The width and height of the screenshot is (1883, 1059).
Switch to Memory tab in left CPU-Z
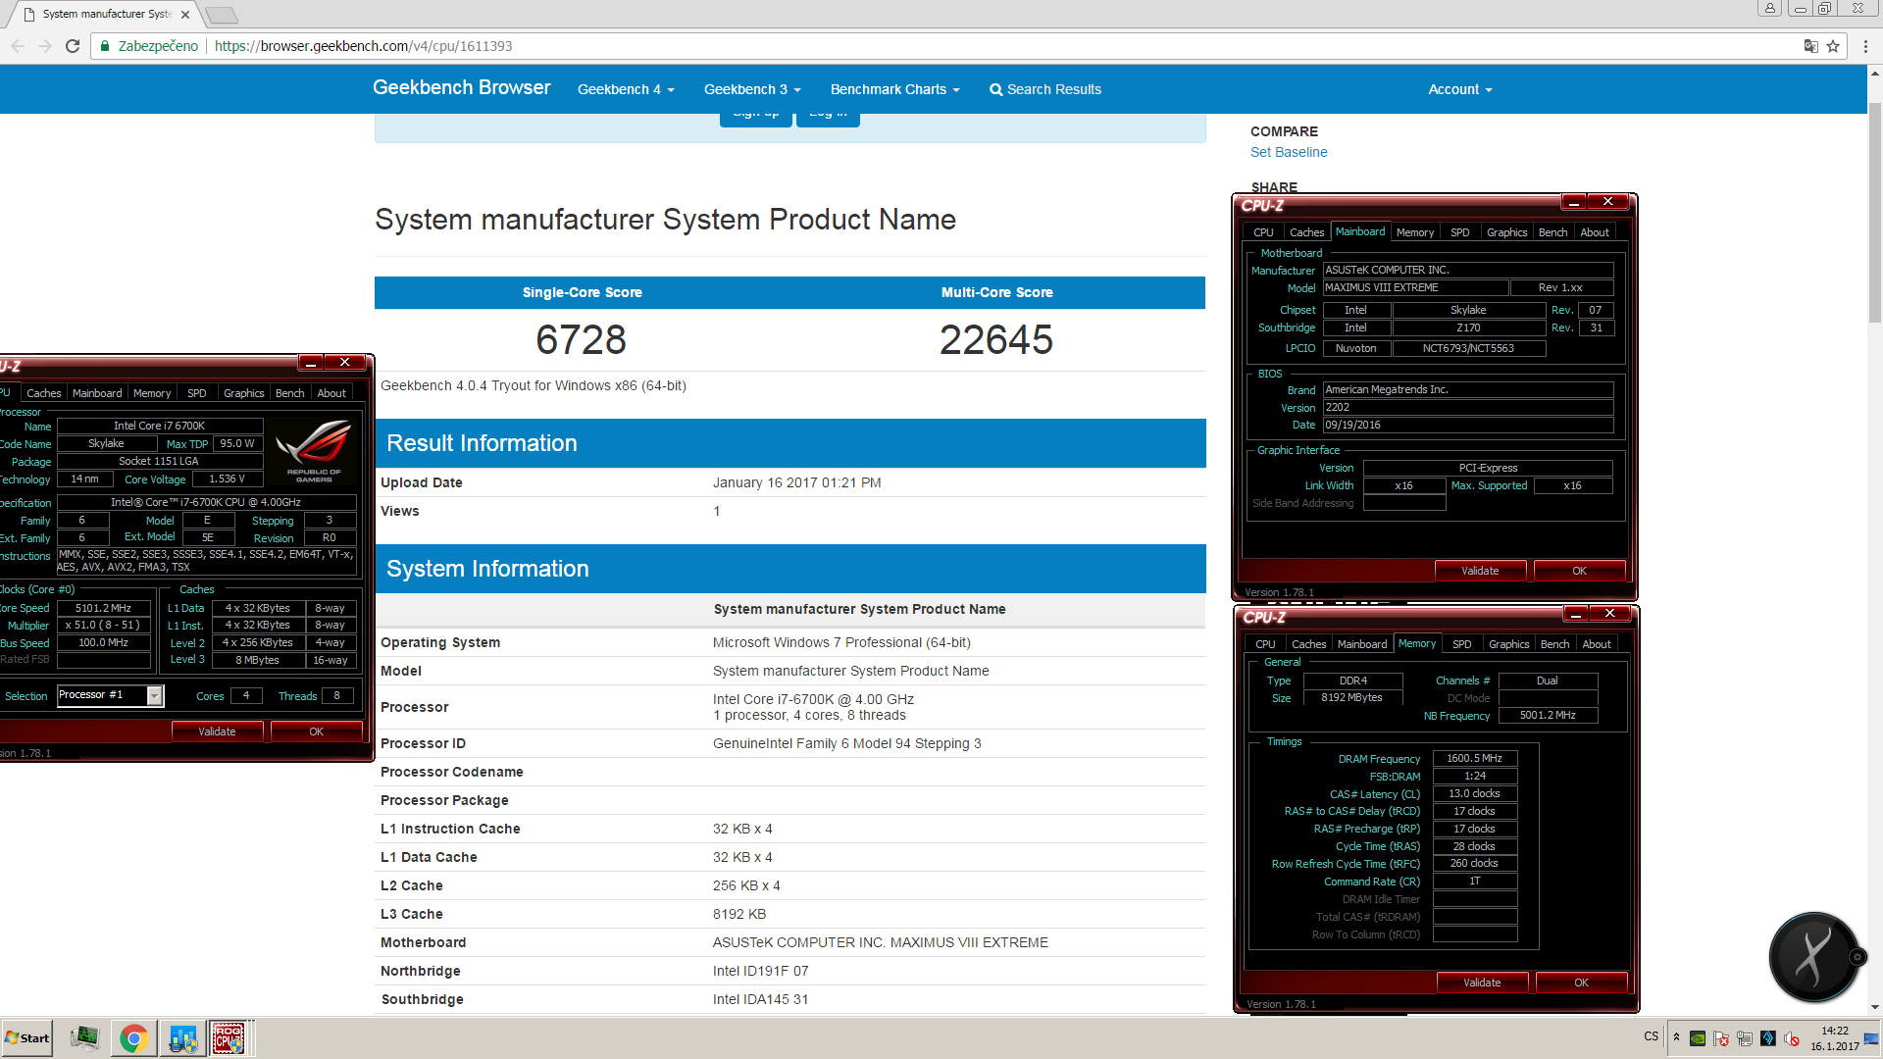click(x=152, y=393)
